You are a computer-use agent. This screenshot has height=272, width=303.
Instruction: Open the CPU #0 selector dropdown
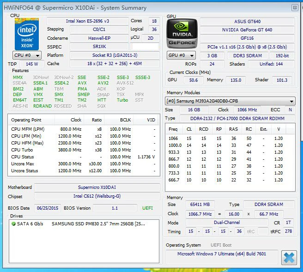click(x=27, y=55)
